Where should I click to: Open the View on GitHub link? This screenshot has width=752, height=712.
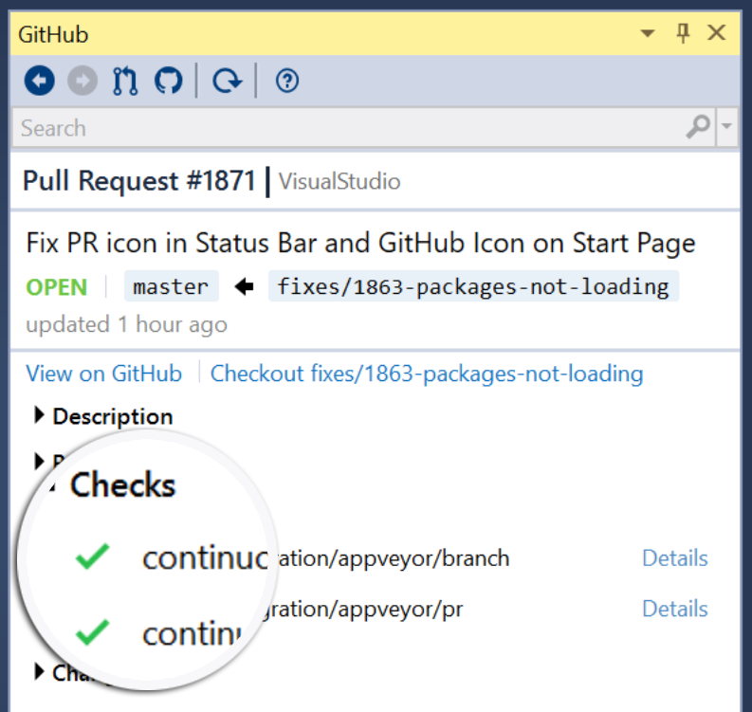(x=103, y=374)
